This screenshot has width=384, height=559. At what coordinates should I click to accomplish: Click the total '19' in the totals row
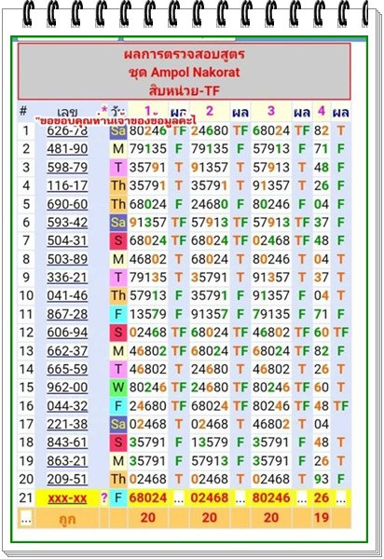(322, 517)
